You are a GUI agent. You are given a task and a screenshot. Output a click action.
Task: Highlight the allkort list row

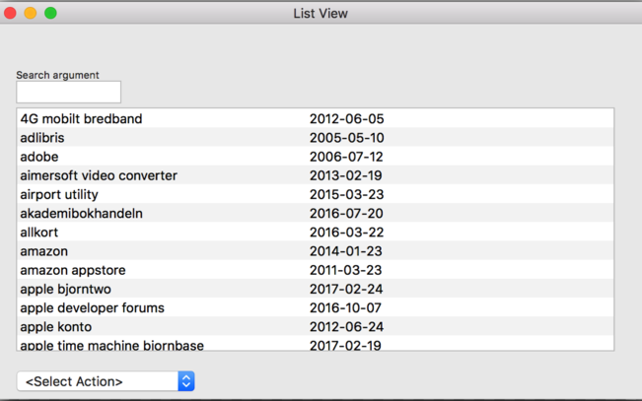click(40, 233)
